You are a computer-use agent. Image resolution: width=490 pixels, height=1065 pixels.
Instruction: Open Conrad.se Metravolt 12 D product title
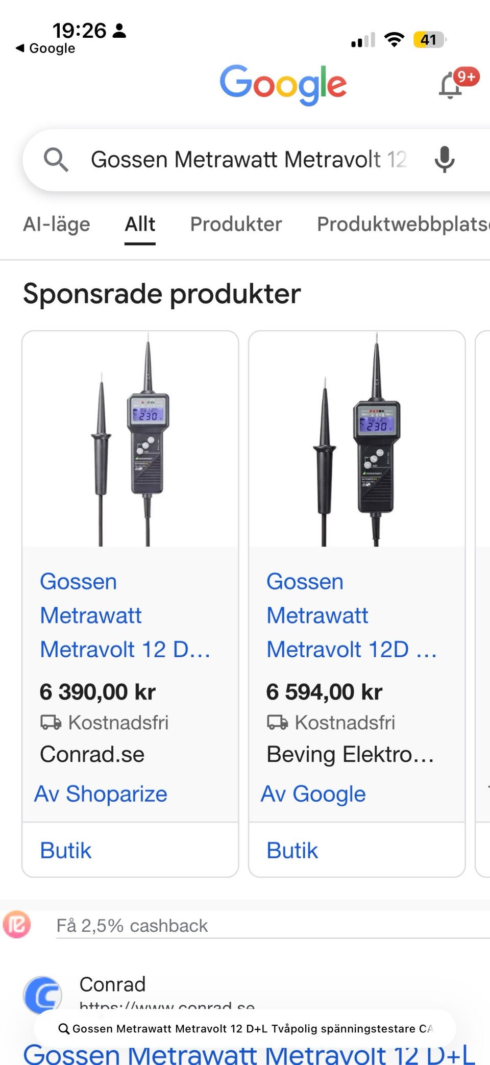coord(125,615)
